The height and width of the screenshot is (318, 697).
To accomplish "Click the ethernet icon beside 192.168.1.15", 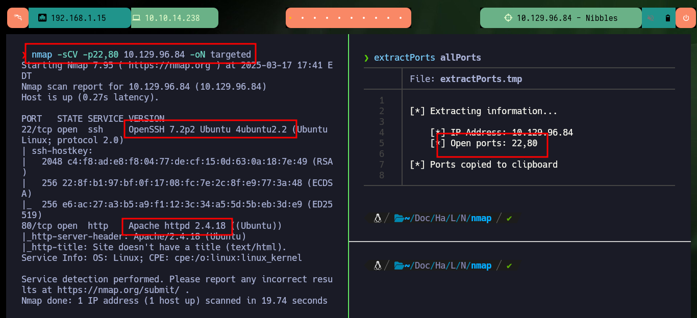I will coord(42,18).
